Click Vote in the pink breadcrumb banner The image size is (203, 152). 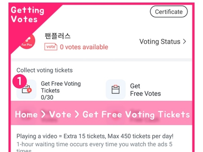(60, 114)
